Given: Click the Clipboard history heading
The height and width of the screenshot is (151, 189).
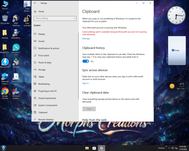Looking at the screenshot, I should [x=93, y=48].
